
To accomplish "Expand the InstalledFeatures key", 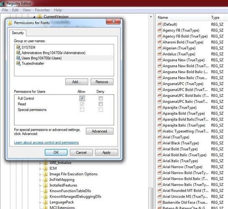I will click(40, 186).
